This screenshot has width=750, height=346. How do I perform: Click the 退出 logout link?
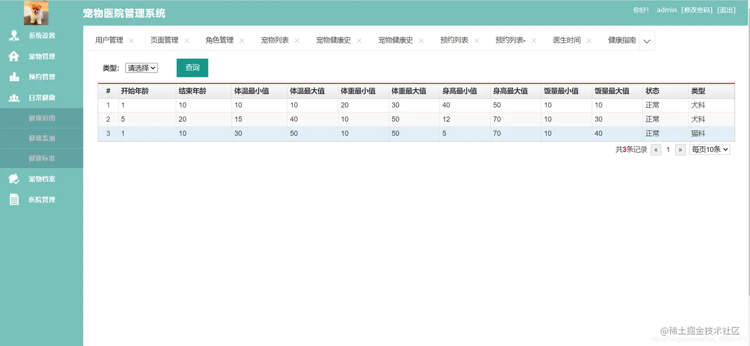click(x=727, y=10)
